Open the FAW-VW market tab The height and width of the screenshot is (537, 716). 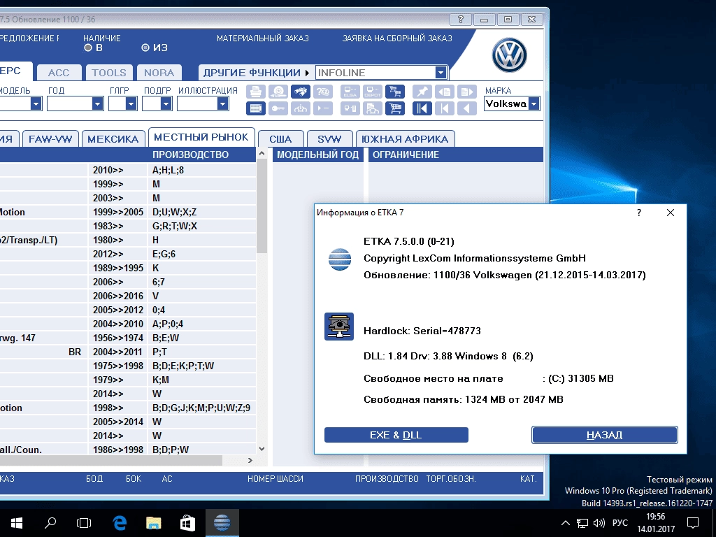(50, 139)
